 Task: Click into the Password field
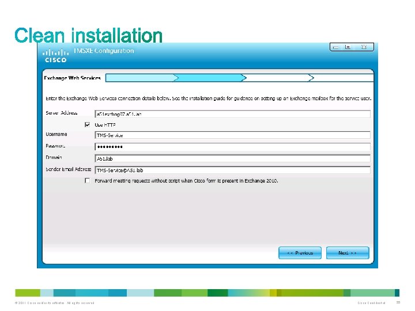[x=232, y=147]
